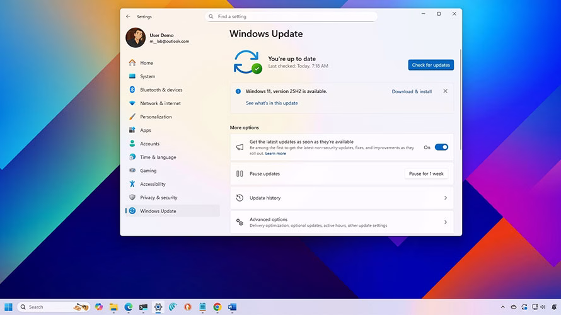Click the Download & install link
561x315 pixels.
412,91
